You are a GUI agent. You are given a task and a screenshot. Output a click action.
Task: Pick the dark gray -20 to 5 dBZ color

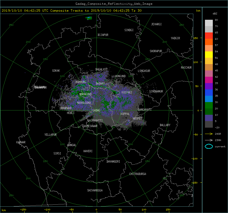[209, 124]
